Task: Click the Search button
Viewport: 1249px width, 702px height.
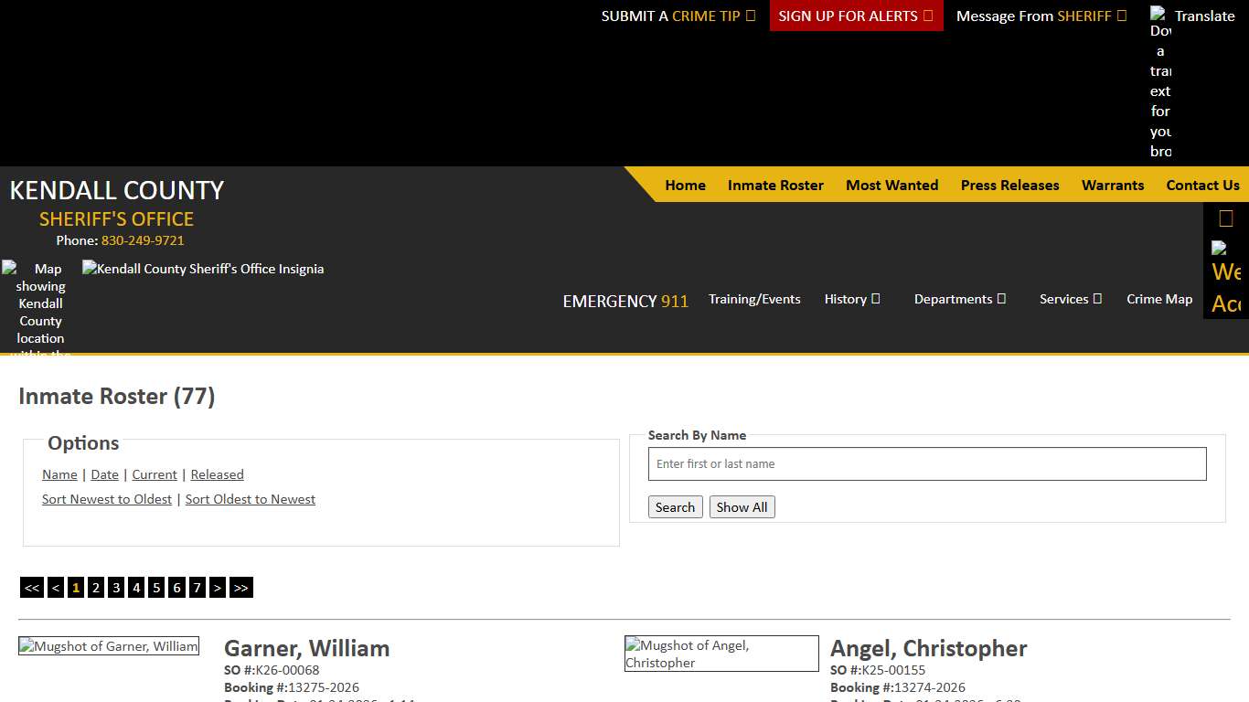Action: pos(675,506)
